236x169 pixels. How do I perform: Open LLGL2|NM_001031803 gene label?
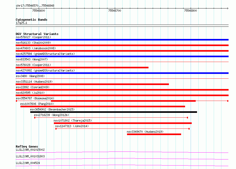(30, 156)
